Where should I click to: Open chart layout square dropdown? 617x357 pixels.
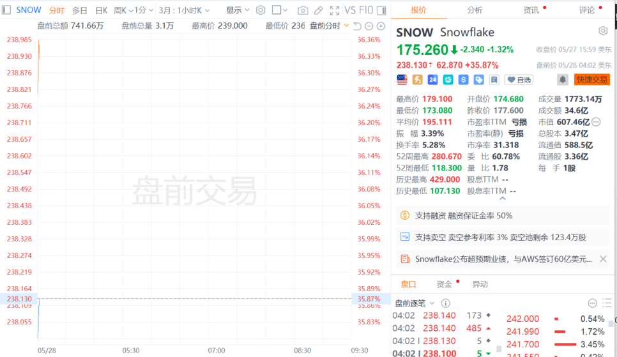[280, 10]
